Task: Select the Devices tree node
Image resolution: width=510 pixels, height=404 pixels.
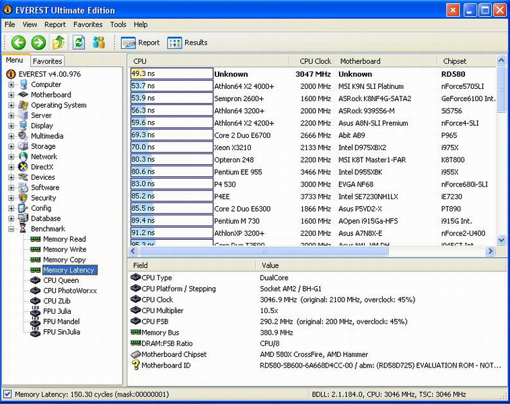Action: pos(42,177)
